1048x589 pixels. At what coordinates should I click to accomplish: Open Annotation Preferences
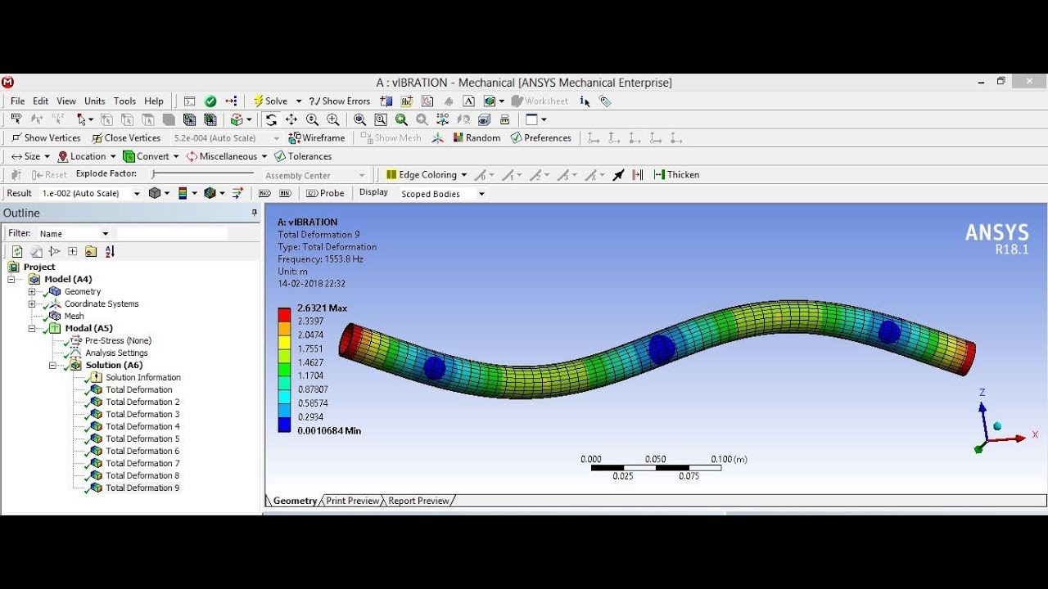point(540,138)
